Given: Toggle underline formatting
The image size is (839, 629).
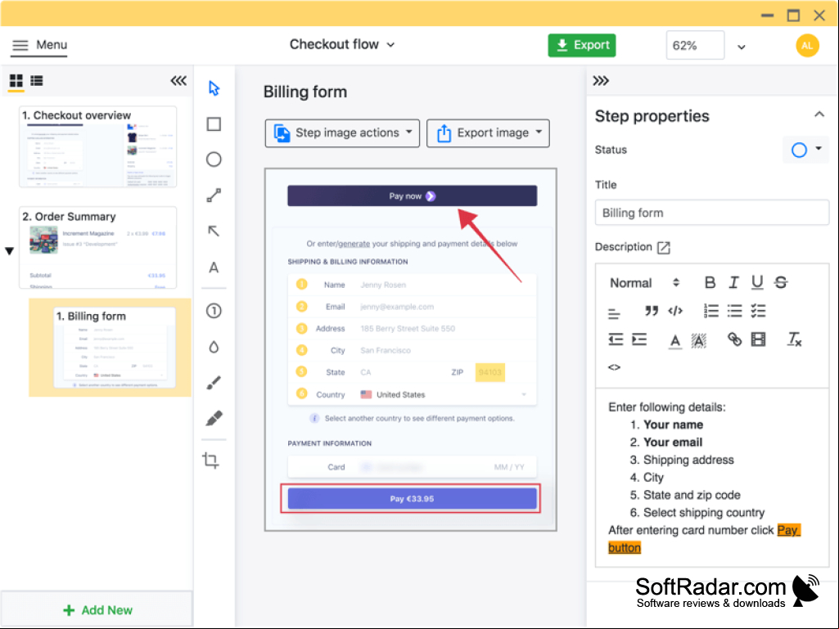Looking at the screenshot, I should click(757, 282).
